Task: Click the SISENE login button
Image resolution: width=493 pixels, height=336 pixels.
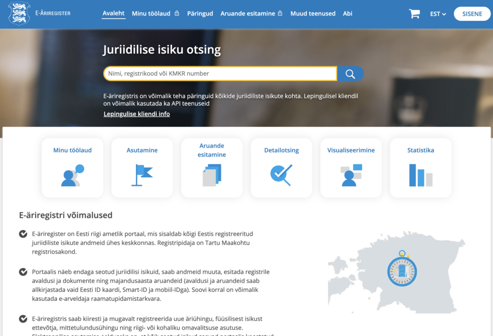Action: click(472, 14)
